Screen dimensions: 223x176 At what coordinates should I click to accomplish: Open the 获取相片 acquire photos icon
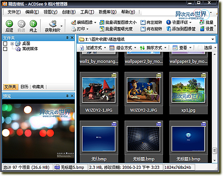(53, 24)
